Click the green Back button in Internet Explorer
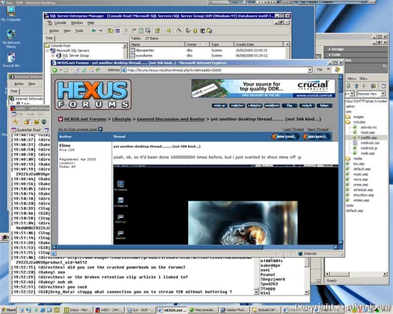 [55, 70]
